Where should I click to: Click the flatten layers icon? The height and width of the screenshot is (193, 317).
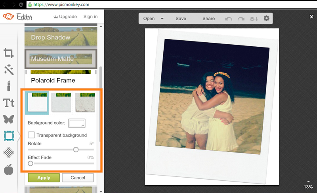[x=254, y=19]
